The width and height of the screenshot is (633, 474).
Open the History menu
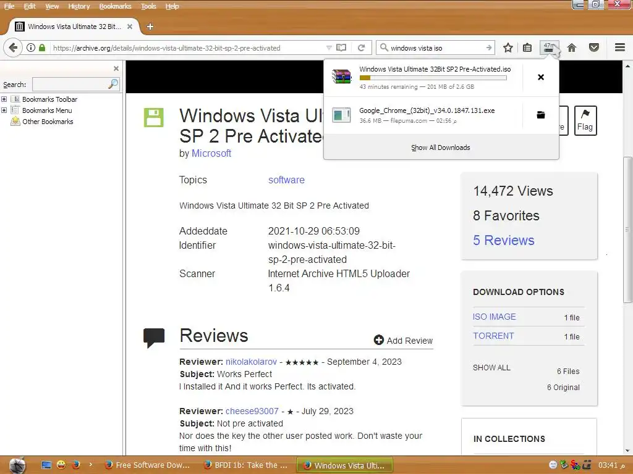pyautogui.click(x=79, y=6)
